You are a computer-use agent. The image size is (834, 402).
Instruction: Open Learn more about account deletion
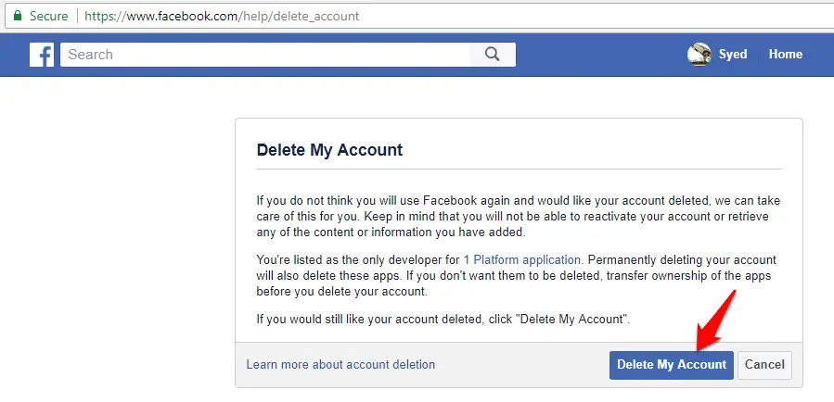coord(340,364)
